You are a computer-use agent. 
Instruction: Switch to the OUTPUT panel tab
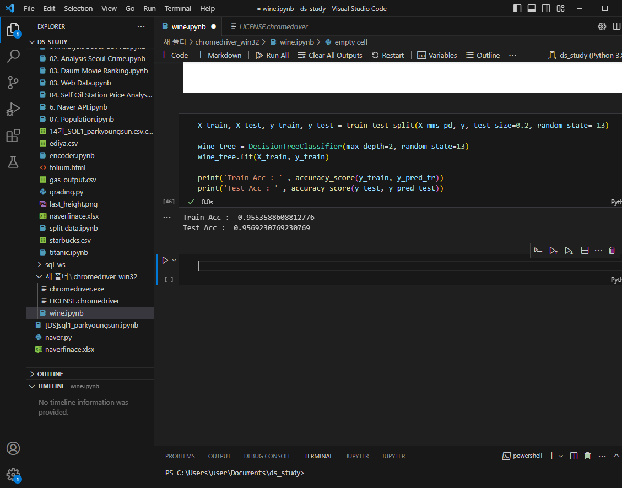[x=219, y=456]
